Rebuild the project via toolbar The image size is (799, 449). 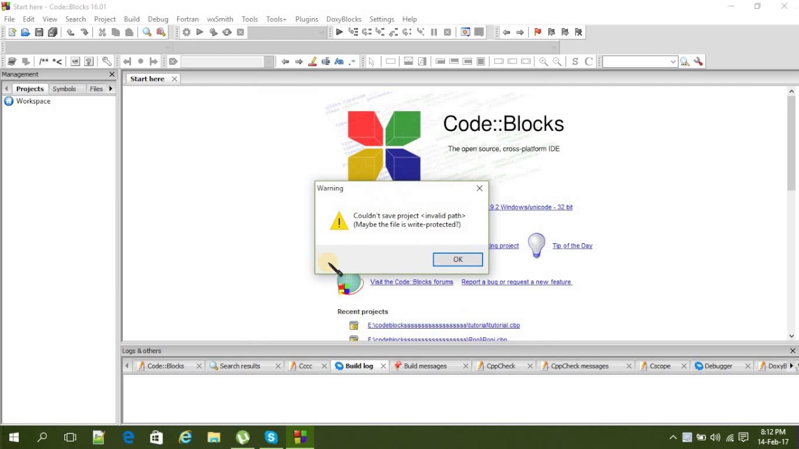tap(227, 32)
